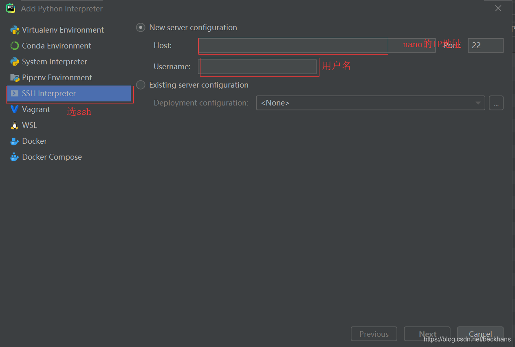This screenshot has height=347, width=515.
Task: Select System Interpreter entry
Action: pyautogui.click(x=68, y=61)
